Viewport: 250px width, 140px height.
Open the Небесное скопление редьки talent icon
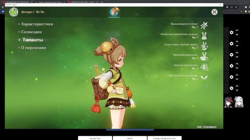(204, 36)
